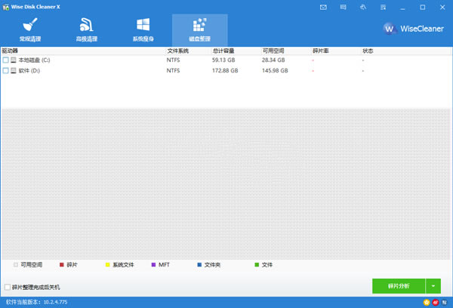Click the 软件 (D:) drive icon
Viewport: 453px width, 308px height.
[x=14, y=70]
